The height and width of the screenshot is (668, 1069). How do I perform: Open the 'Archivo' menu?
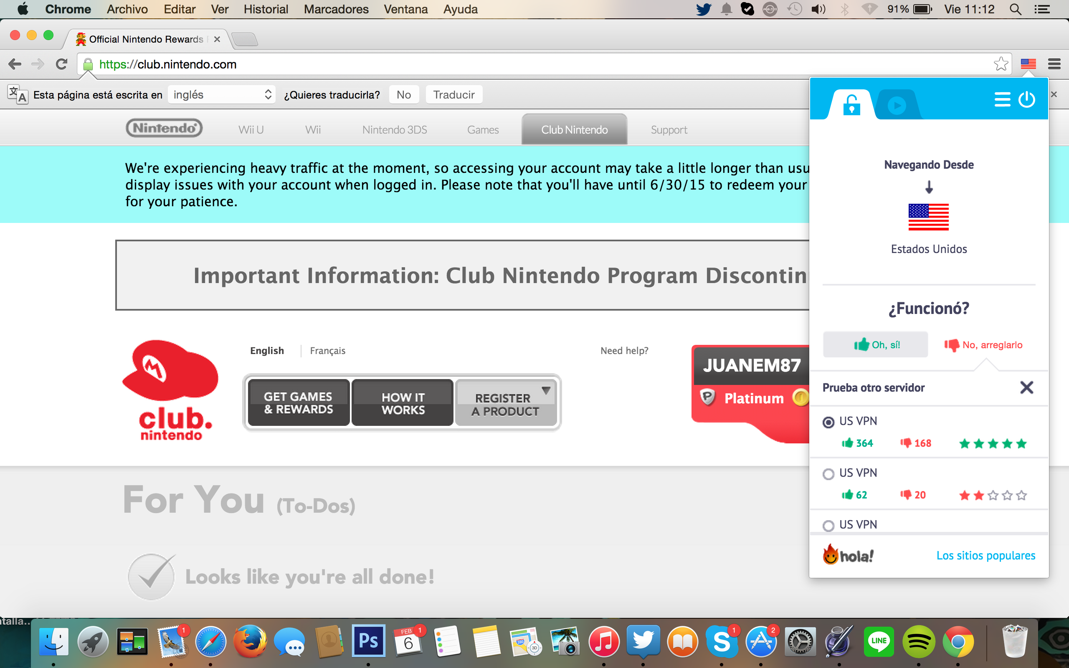pyautogui.click(x=127, y=9)
